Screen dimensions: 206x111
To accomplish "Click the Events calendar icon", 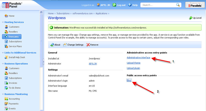I will 6,108.
